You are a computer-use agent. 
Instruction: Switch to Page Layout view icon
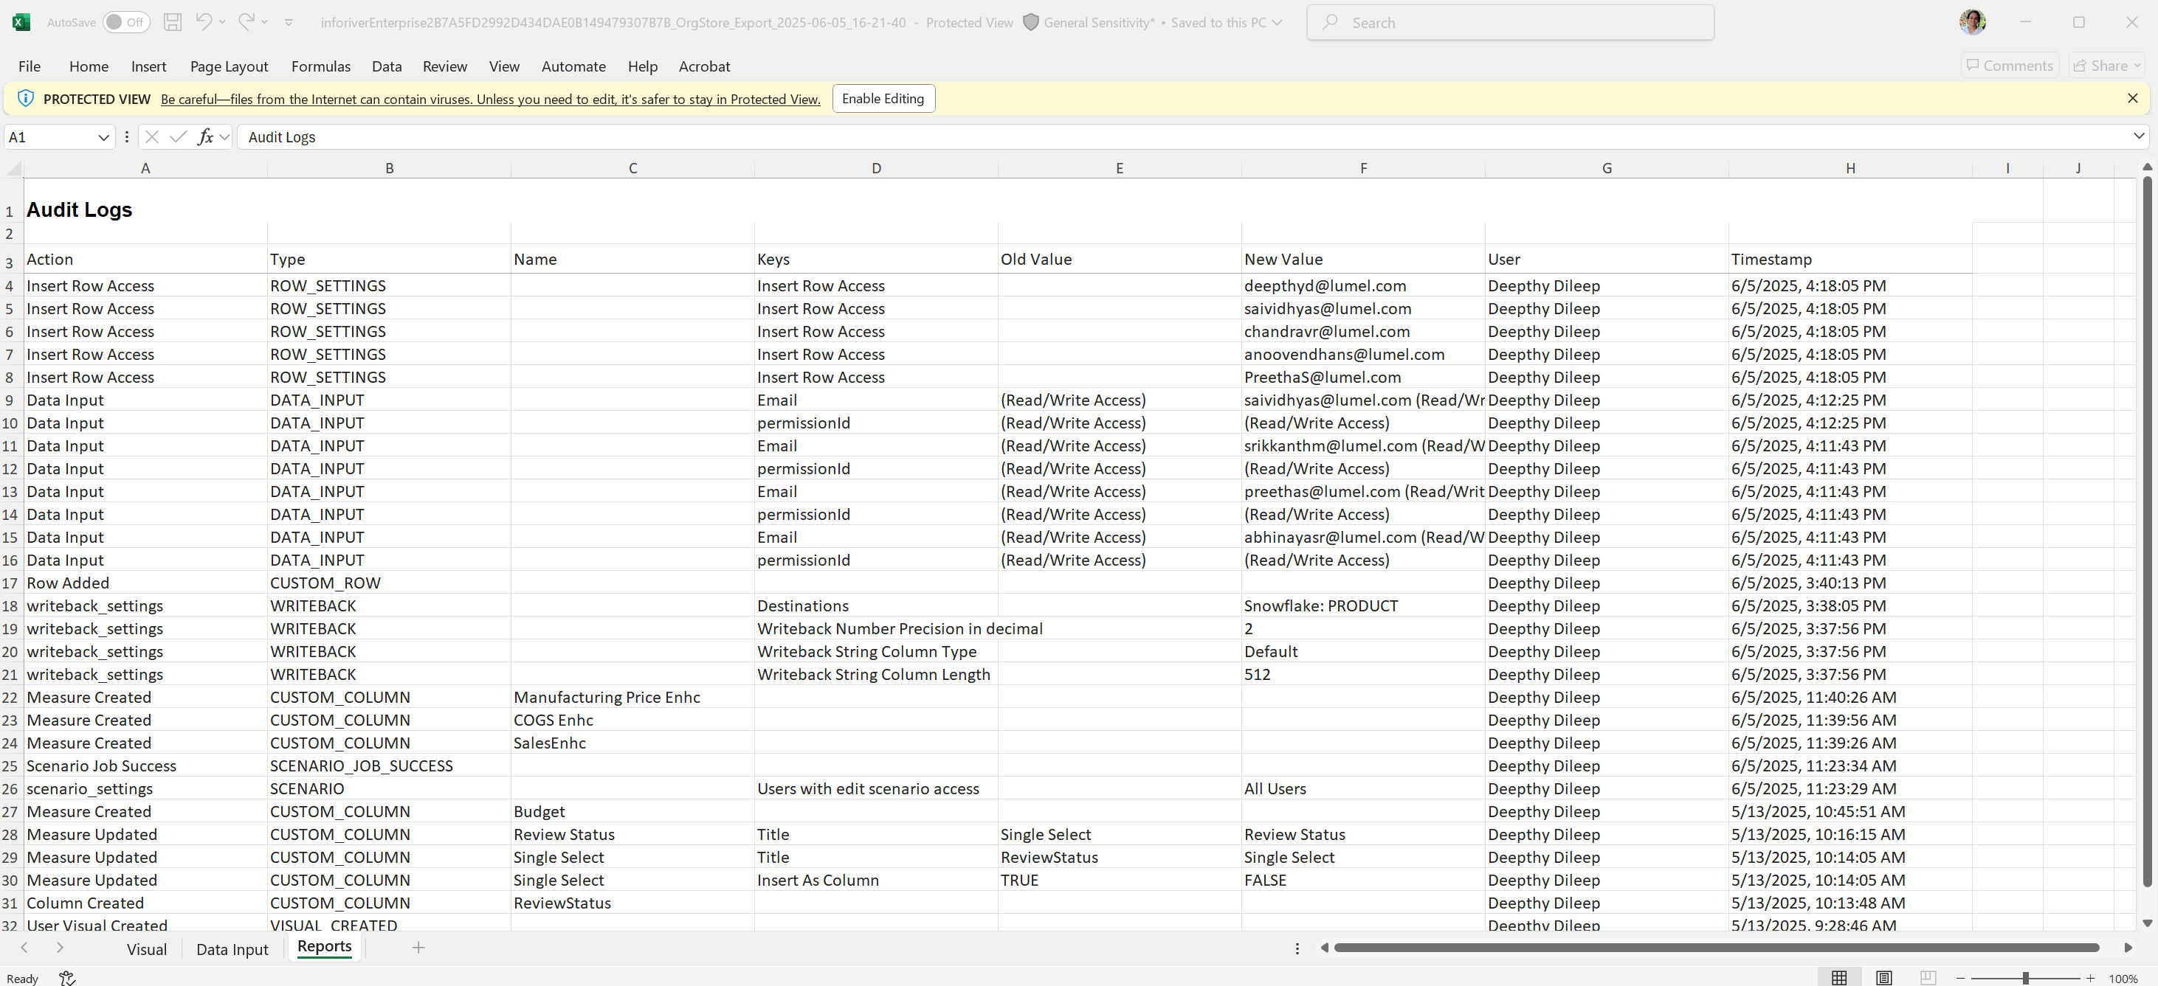[1883, 978]
